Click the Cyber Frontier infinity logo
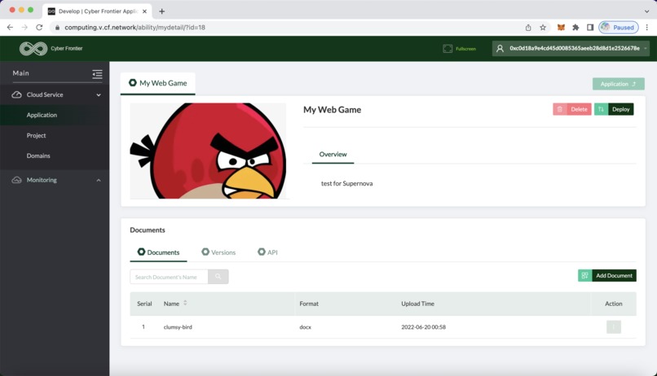This screenshot has height=376, width=657. pyautogui.click(x=33, y=49)
